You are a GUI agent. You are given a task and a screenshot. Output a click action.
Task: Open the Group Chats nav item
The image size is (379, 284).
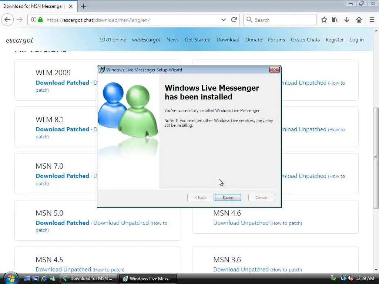click(305, 40)
